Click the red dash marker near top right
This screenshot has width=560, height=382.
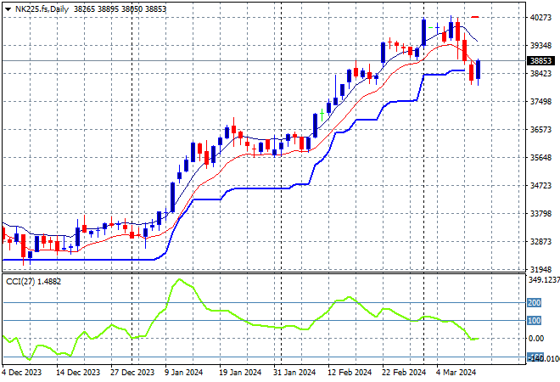coord(475,17)
